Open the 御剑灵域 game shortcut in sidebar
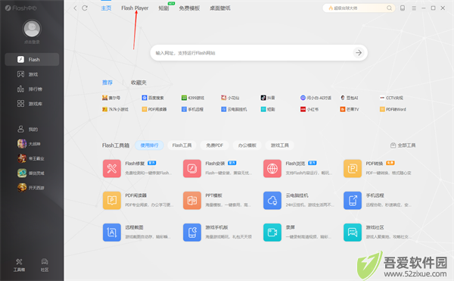The image size is (454, 281). pos(31,173)
